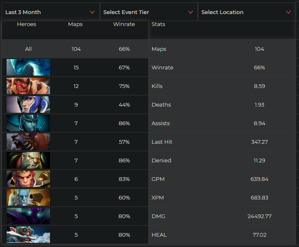Choose the Gyrocopter hero icon

click(28, 235)
